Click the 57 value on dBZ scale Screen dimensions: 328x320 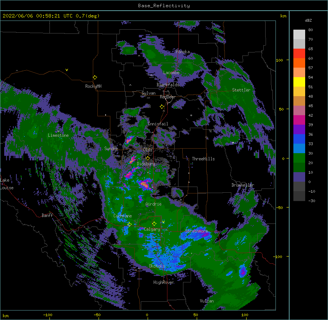[310, 68]
